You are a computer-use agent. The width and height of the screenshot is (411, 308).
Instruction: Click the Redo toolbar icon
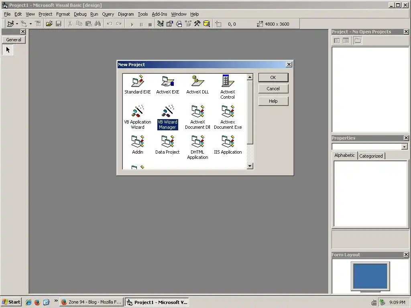tap(119, 24)
